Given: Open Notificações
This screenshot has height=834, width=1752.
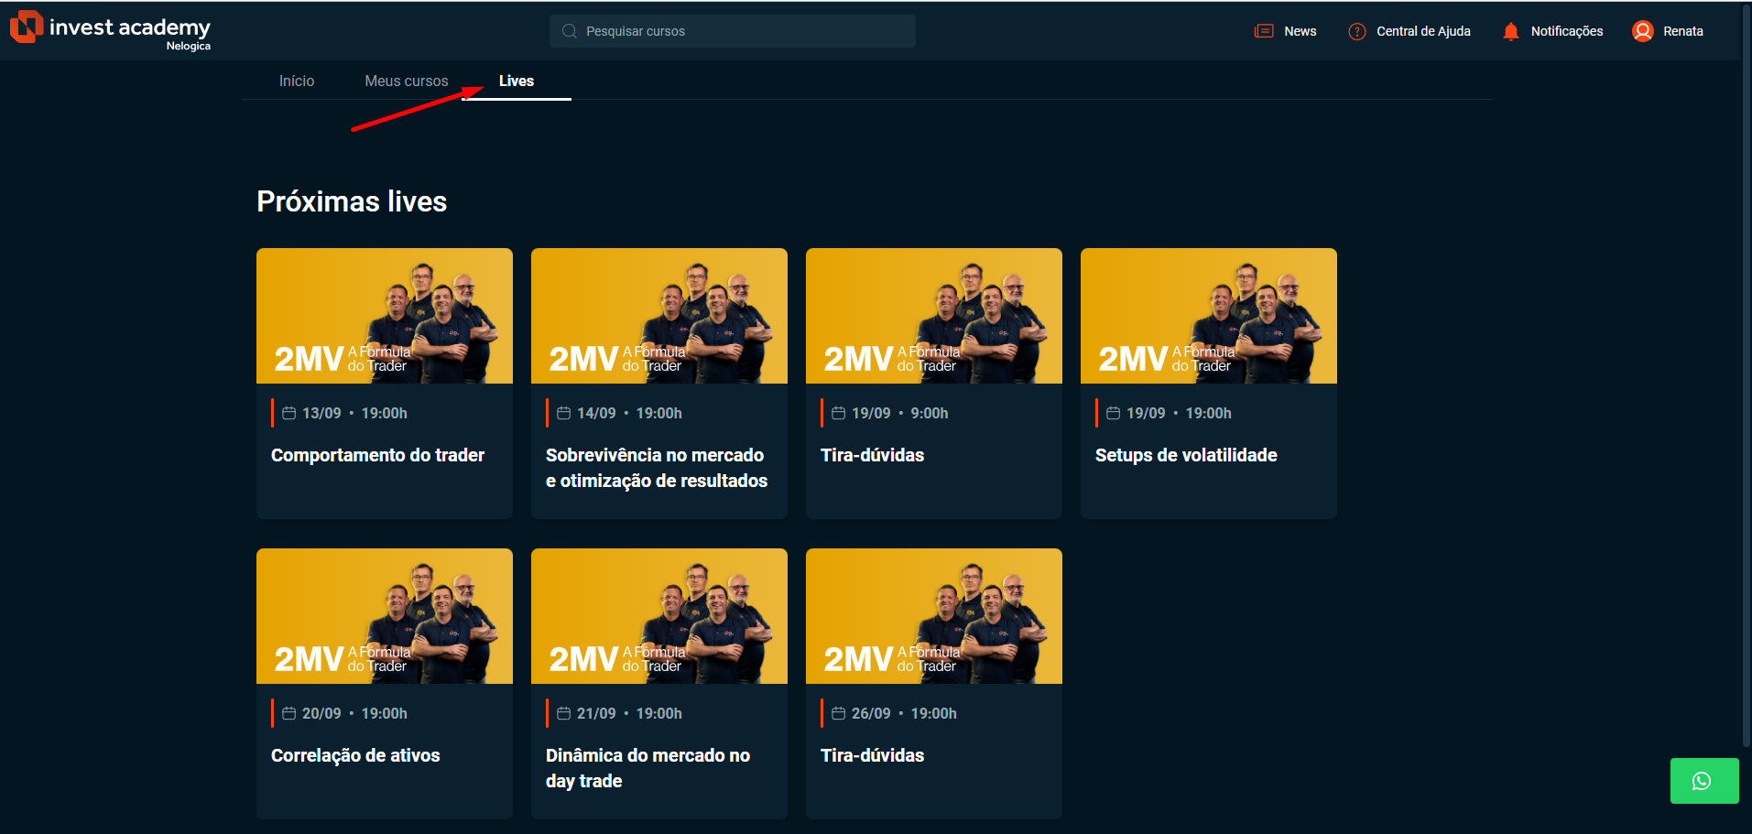Looking at the screenshot, I should point(1567,31).
